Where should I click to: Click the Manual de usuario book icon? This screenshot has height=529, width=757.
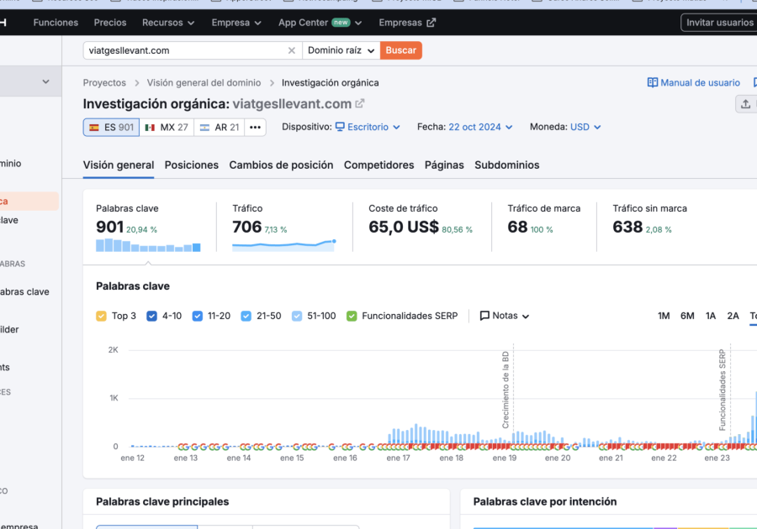pos(652,83)
